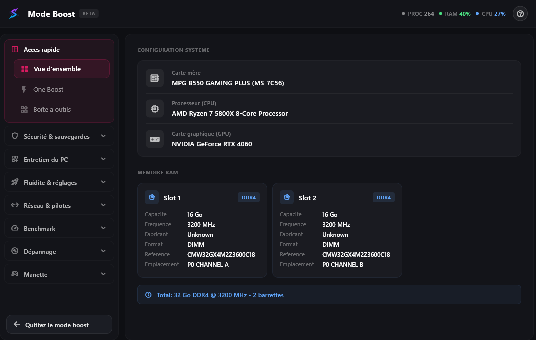Click the Slot 2 memory chip icon
Screen dimensions: 536x340
point(287,197)
